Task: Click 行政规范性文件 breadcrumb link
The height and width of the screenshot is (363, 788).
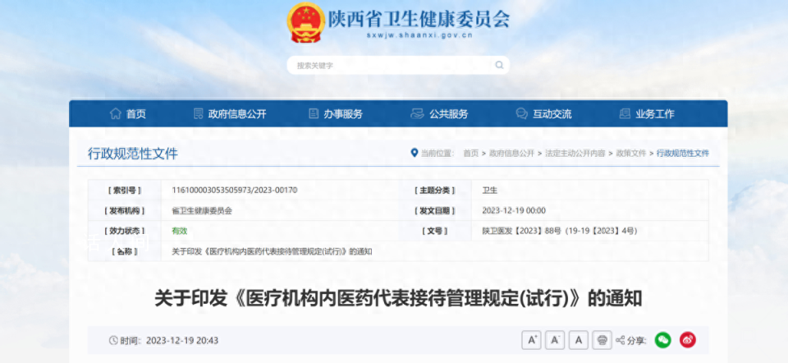Action: 682,154
